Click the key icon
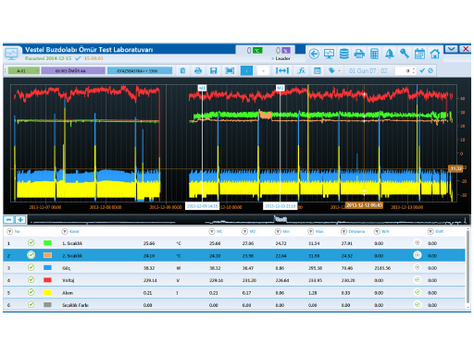 (x=405, y=54)
